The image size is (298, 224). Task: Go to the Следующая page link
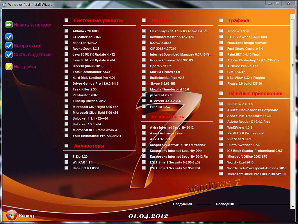tap(182, 204)
